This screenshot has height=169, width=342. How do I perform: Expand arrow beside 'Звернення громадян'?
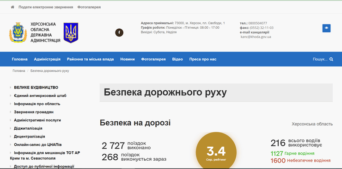[11, 112]
